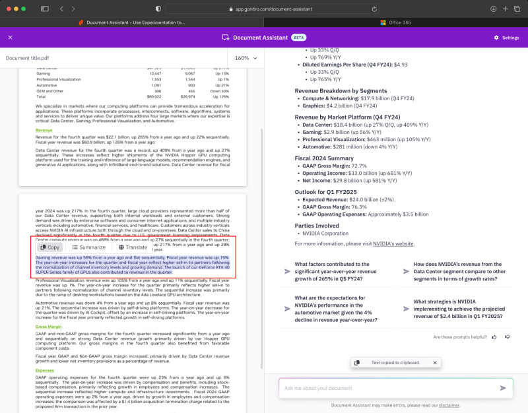
Task: Click the 'Automotive: $281 million' line
Action: 350,146
